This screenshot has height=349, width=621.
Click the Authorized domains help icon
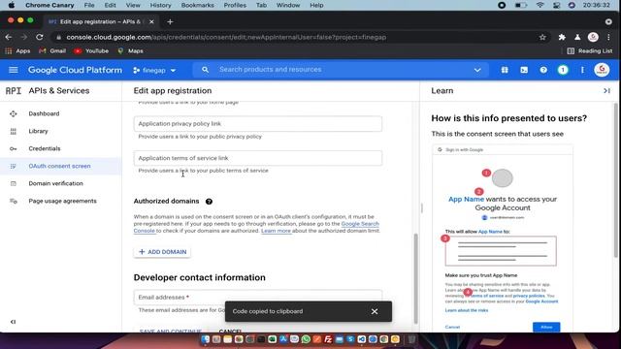coord(210,202)
